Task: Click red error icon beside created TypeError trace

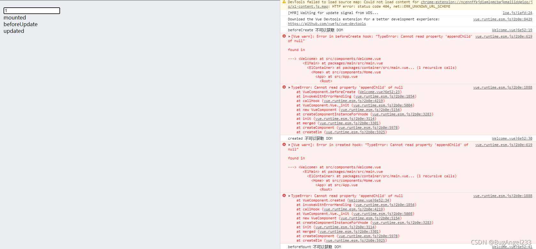Action: pyautogui.click(x=284, y=196)
